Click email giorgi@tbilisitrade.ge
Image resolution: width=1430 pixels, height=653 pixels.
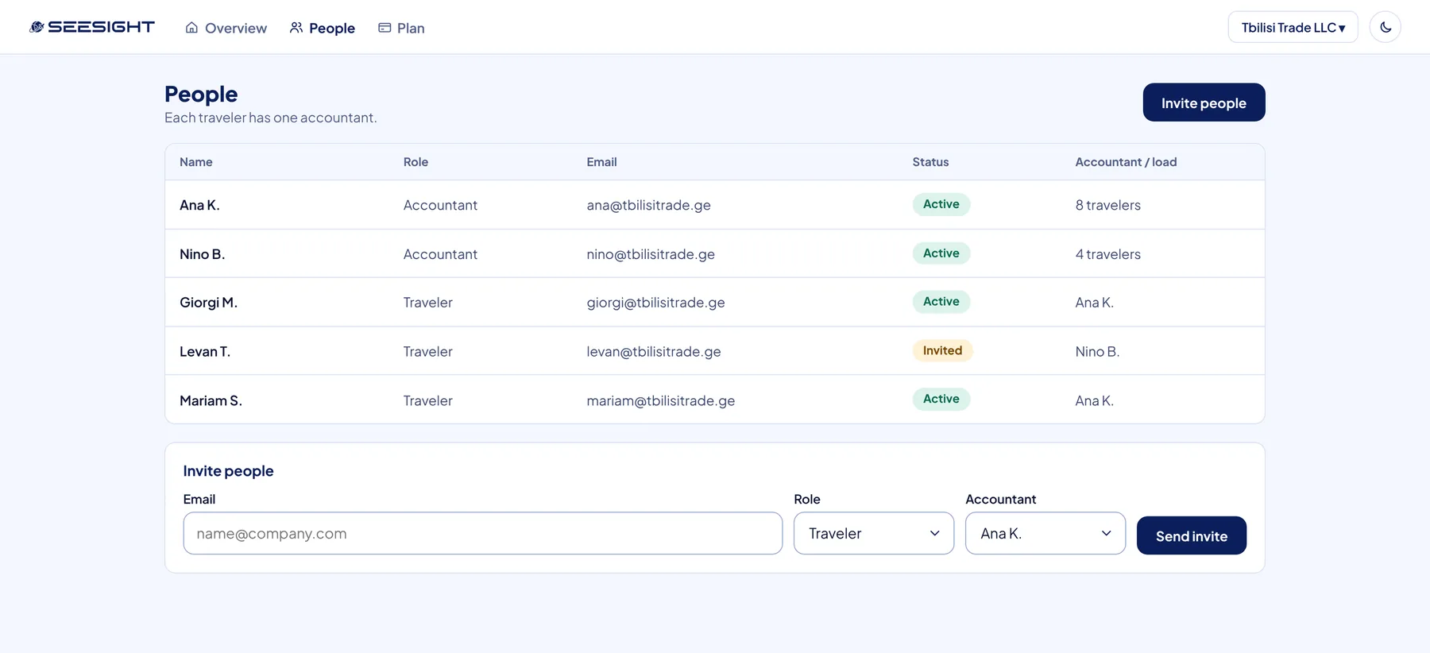point(656,303)
